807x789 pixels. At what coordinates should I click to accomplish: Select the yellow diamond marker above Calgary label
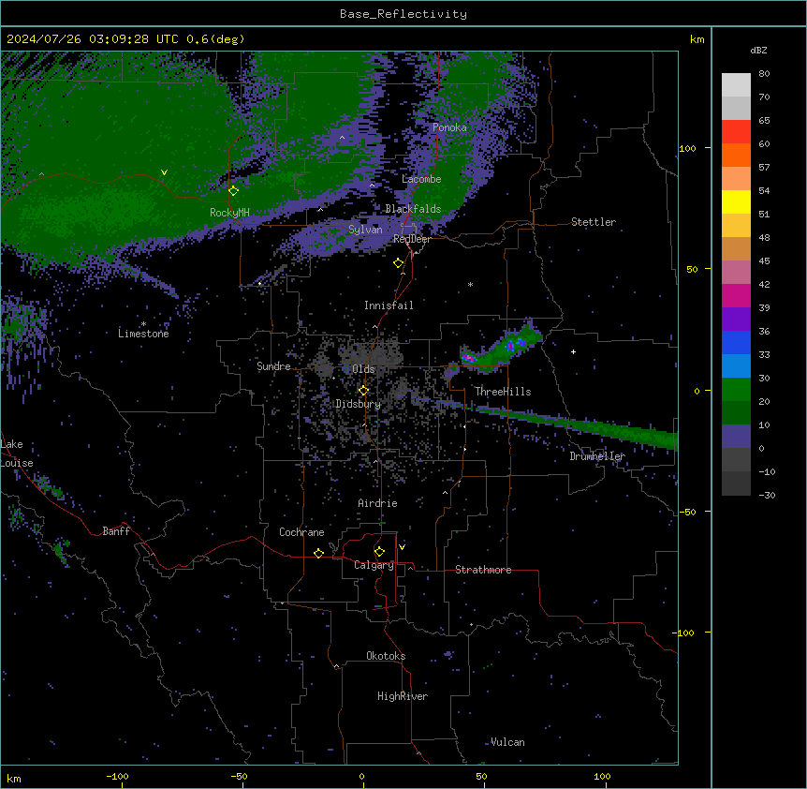(x=379, y=552)
